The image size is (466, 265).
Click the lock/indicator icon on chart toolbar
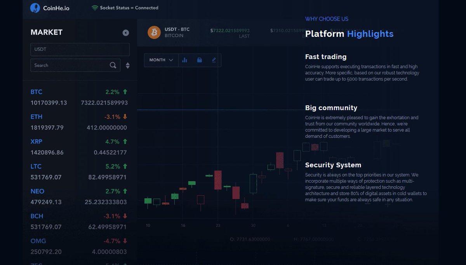point(200,60)
